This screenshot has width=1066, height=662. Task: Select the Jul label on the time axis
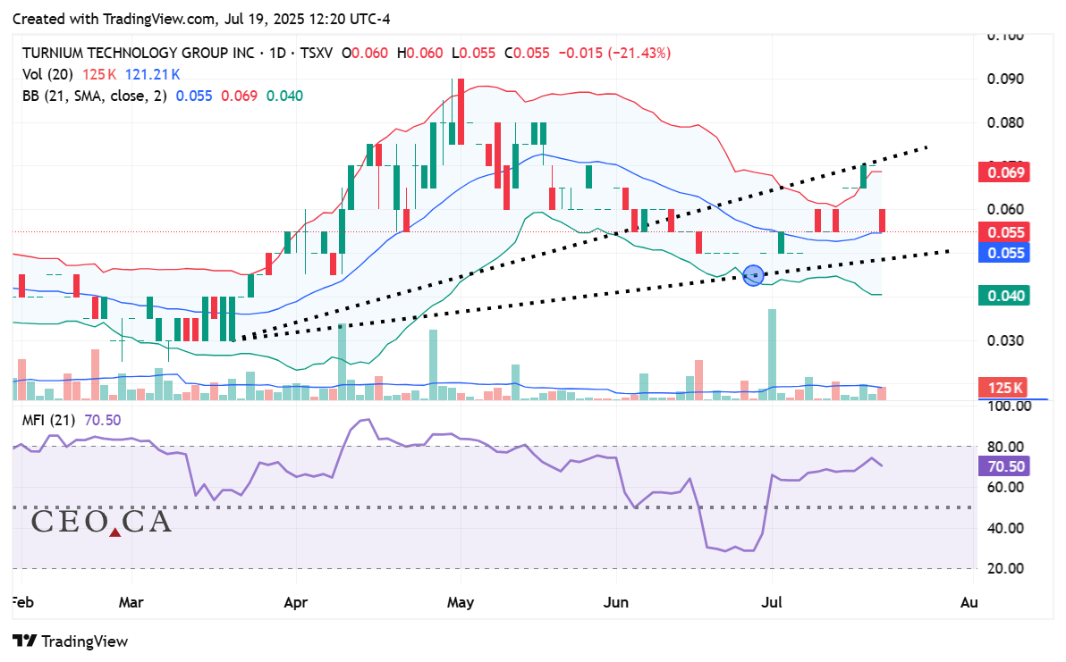coord(772,602)
